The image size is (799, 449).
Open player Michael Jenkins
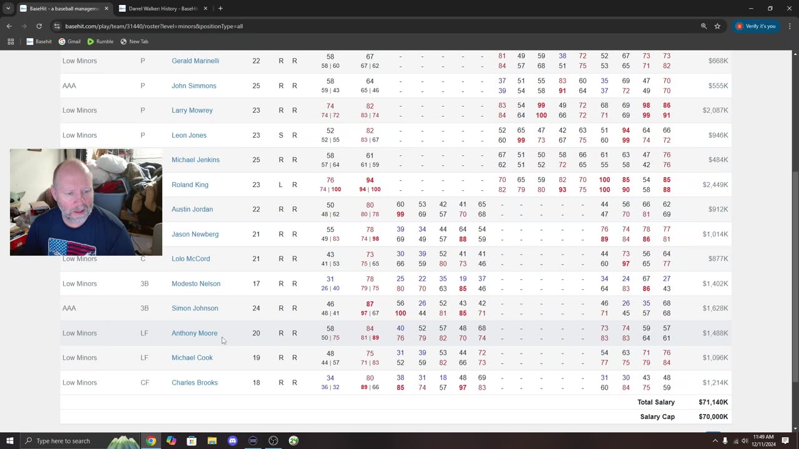195,160
